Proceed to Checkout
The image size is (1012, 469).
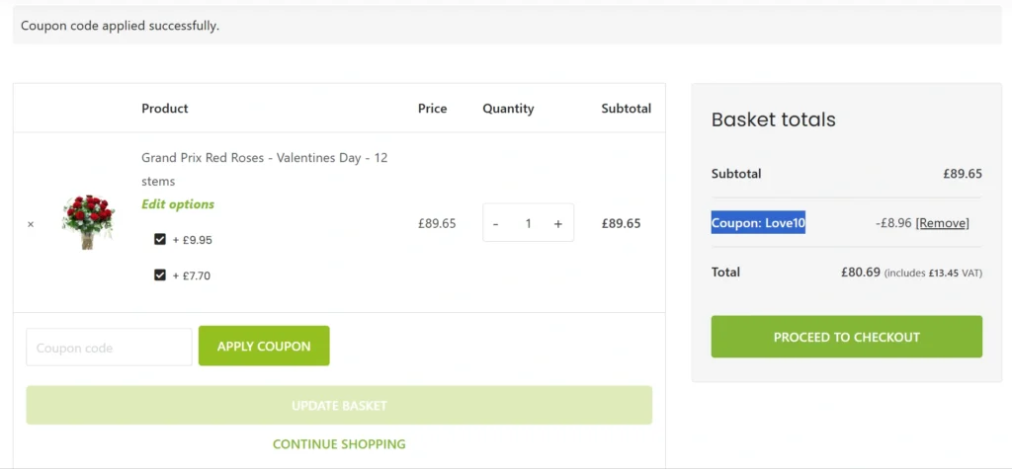(x=846, y=337)
